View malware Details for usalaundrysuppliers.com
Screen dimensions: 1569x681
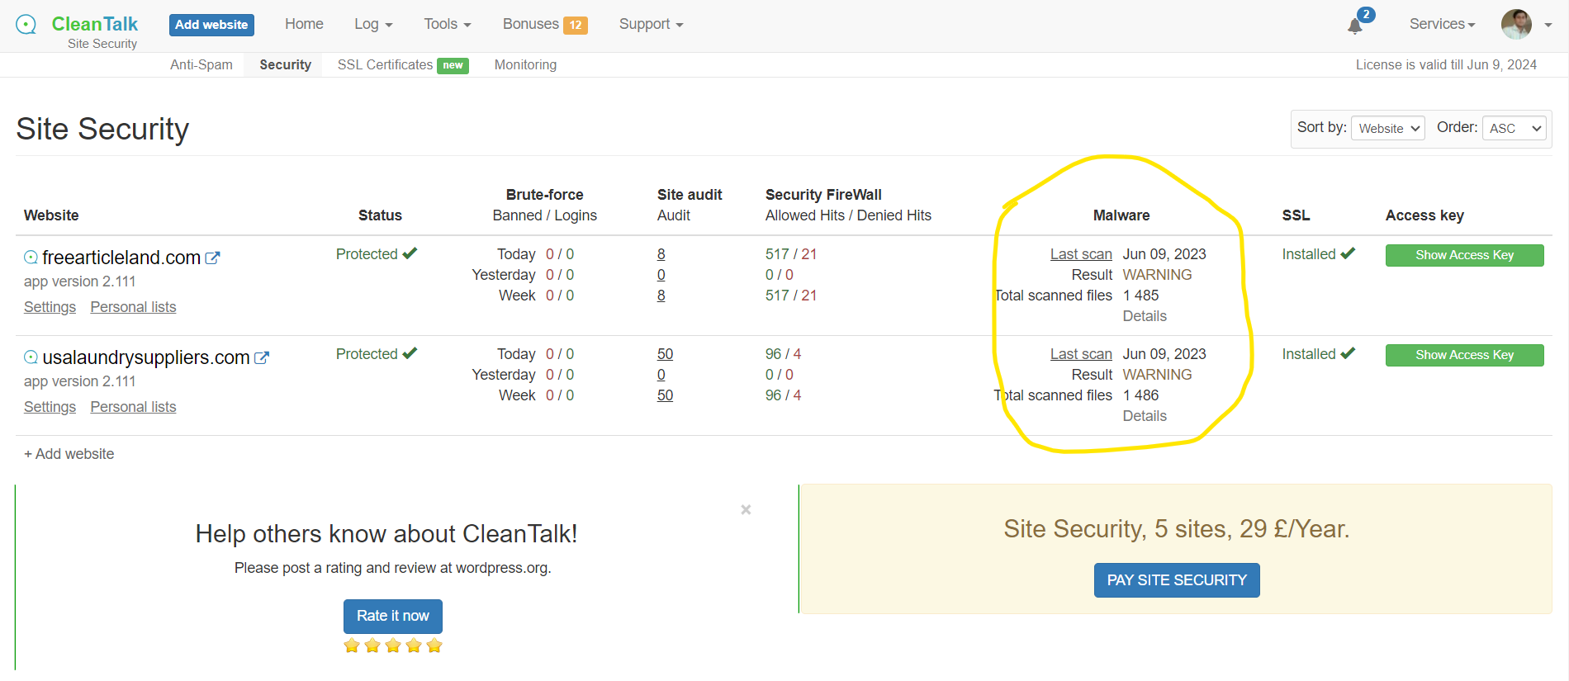[x=1145, y=416]
